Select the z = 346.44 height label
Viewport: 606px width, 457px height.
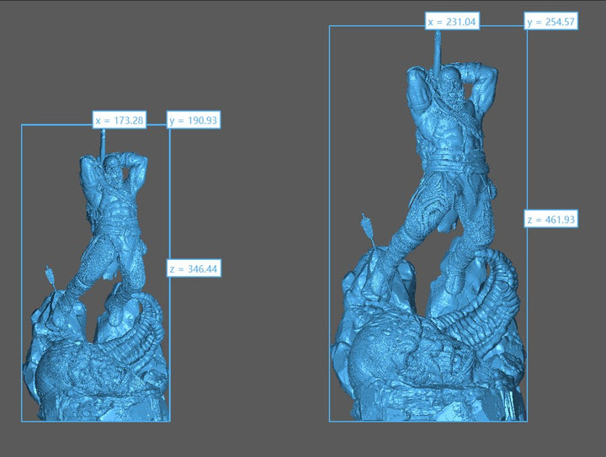[x=194, y=269]
